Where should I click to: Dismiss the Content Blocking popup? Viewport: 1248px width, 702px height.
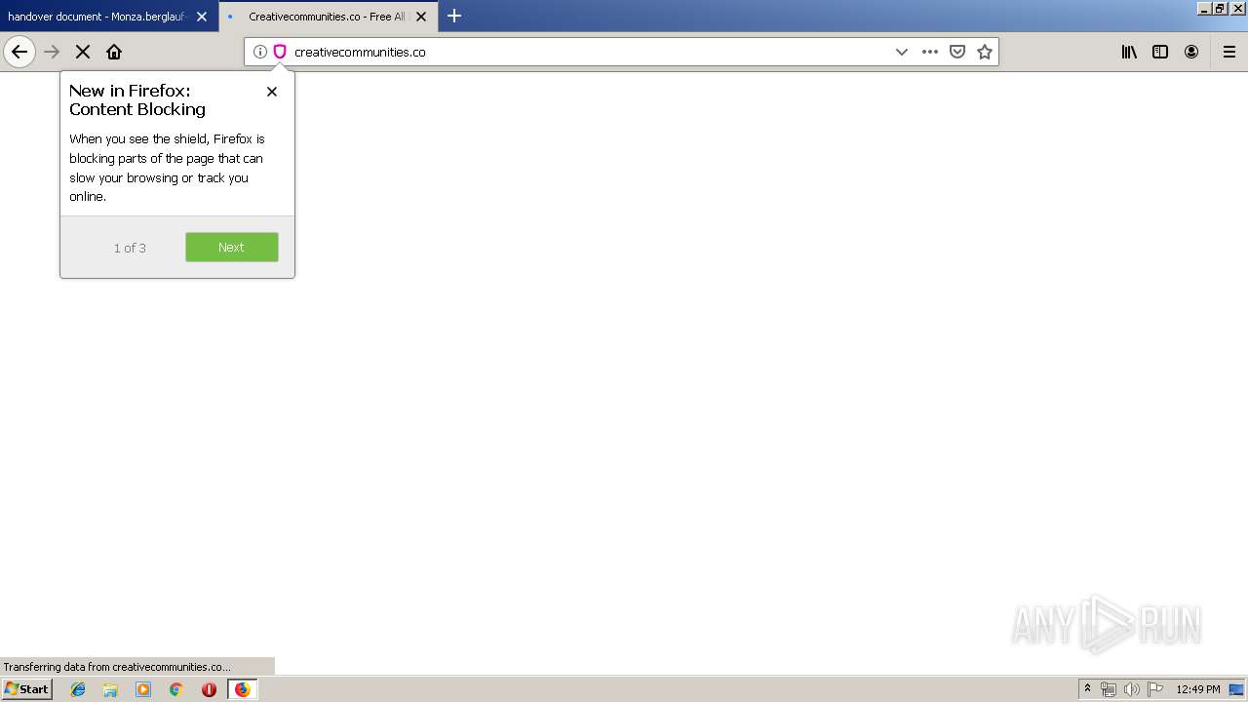pyautogui.click(x=272, y=92)
